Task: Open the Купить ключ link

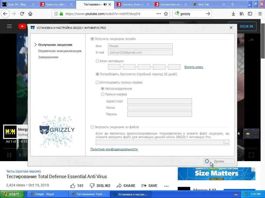Action: pyautogui.click(x=194, y=67)
